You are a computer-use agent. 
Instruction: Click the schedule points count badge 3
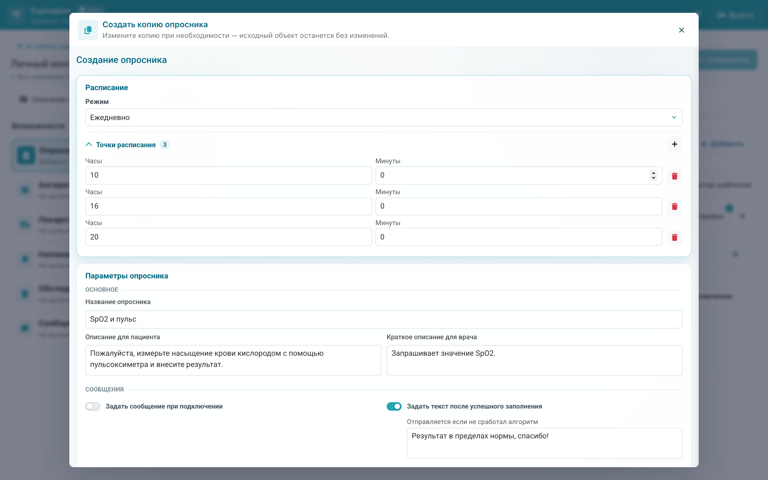(x=165, y=145)
